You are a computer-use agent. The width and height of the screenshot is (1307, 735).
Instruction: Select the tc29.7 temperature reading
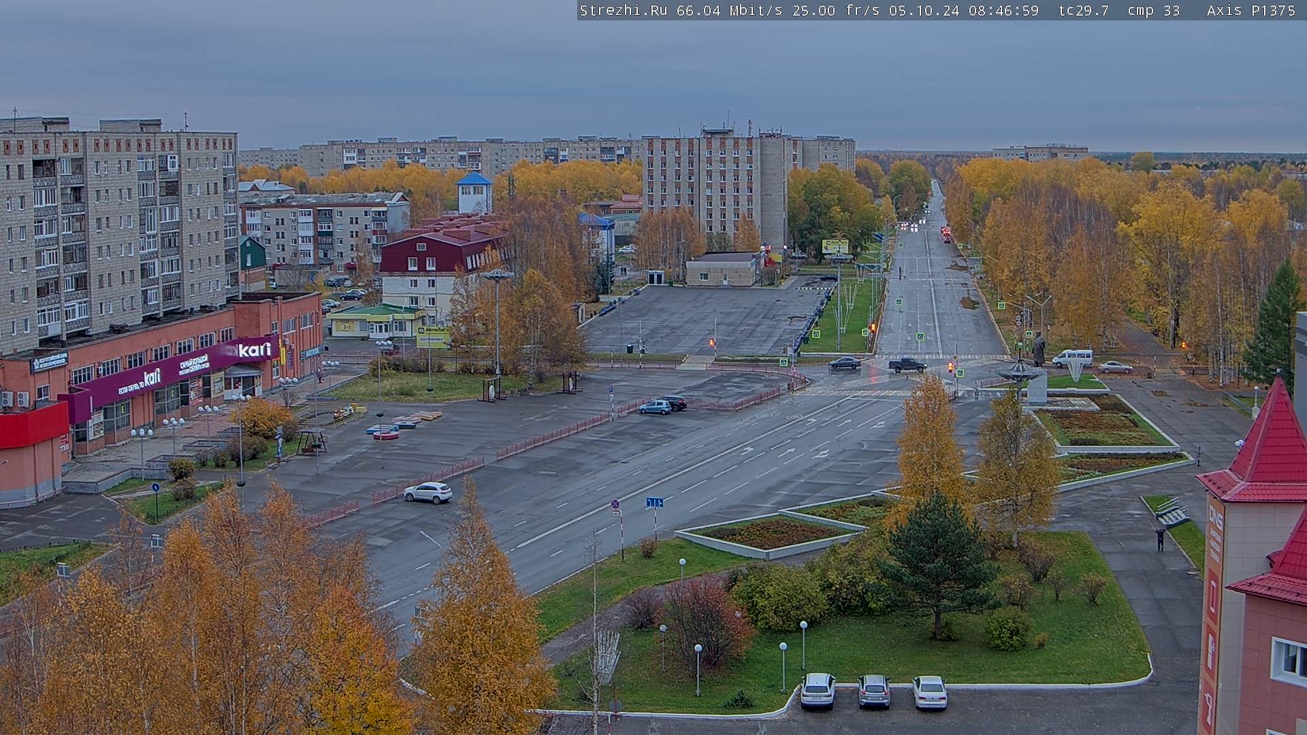pos(1083,10)
